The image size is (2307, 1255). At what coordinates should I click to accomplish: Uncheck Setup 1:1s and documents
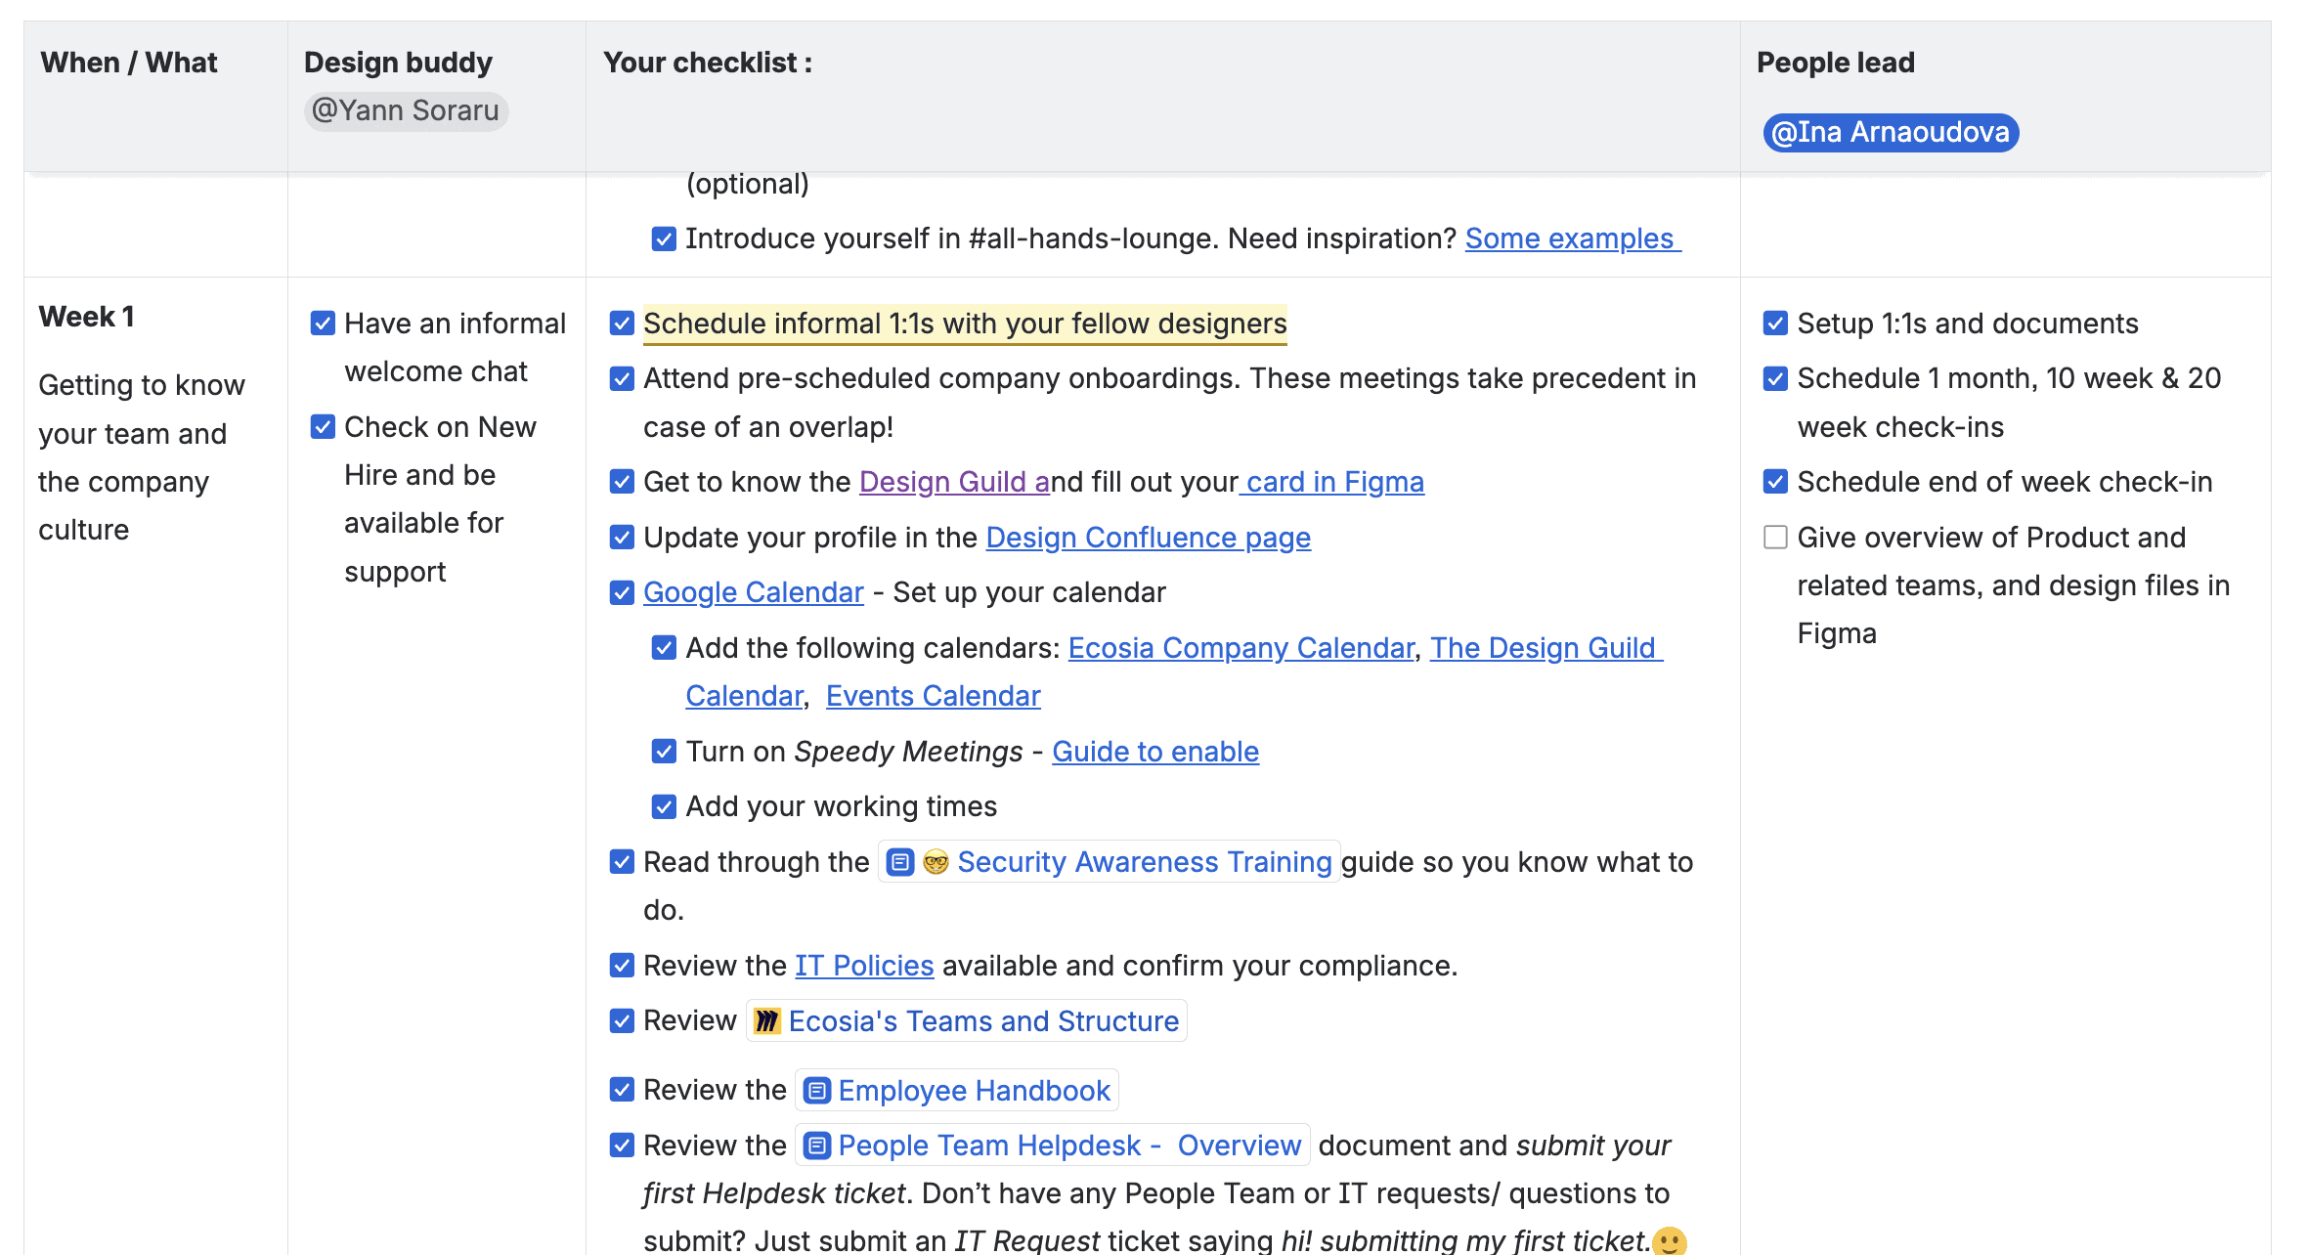(x=1775, y=324)
